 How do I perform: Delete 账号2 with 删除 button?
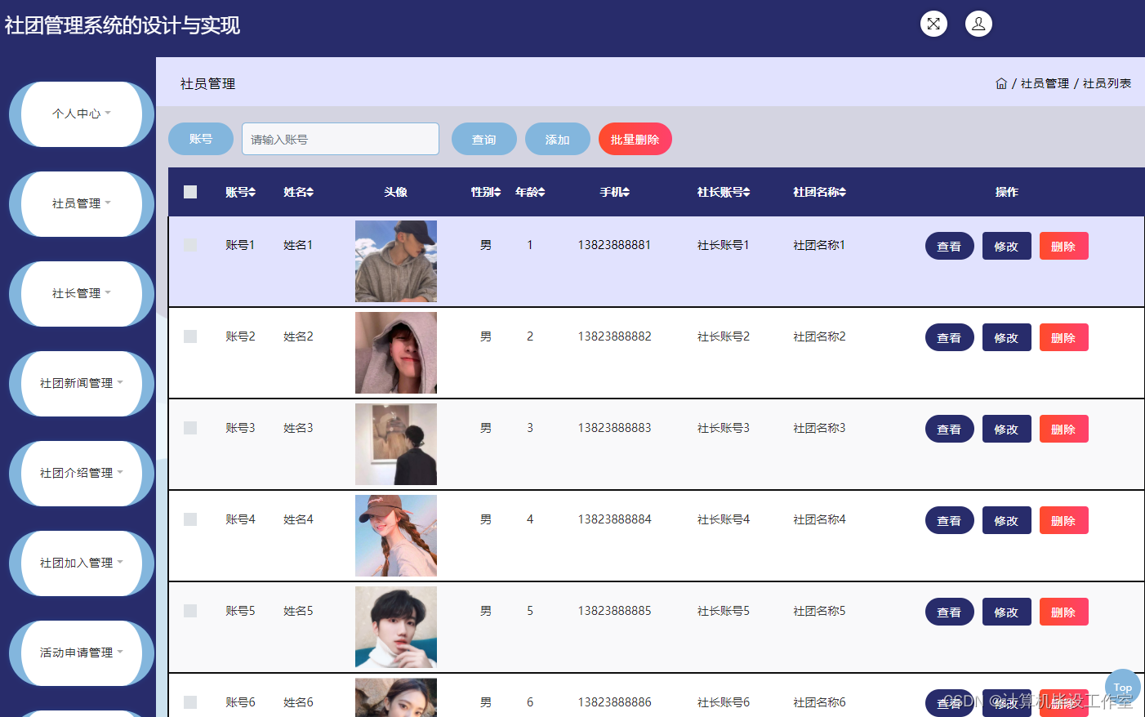(x=1064, y=337)
